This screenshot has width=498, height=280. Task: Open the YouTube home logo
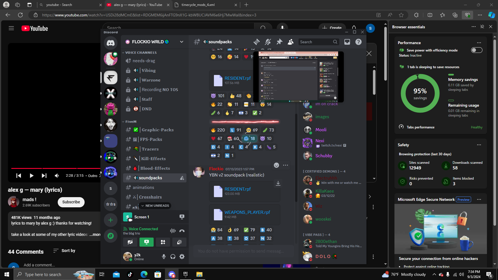35,28
